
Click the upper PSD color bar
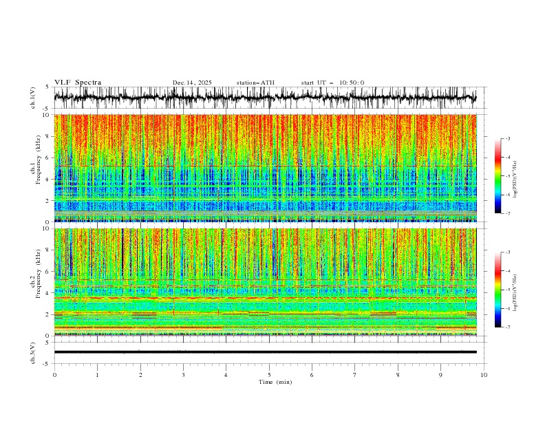click(498, 176)
